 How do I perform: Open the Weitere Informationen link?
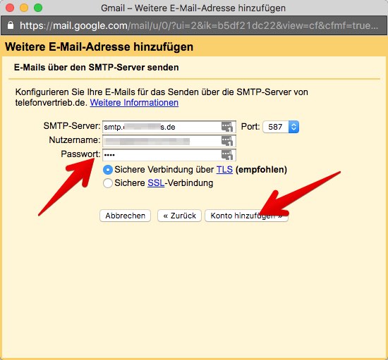click(134, 103)
